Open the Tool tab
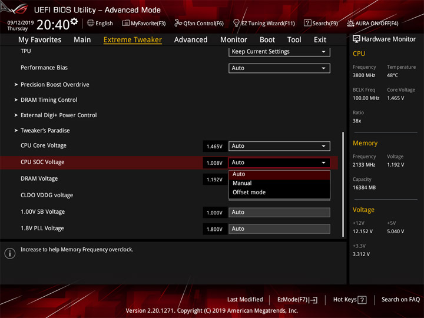The image size is (424, 318). tap(294, 40)
